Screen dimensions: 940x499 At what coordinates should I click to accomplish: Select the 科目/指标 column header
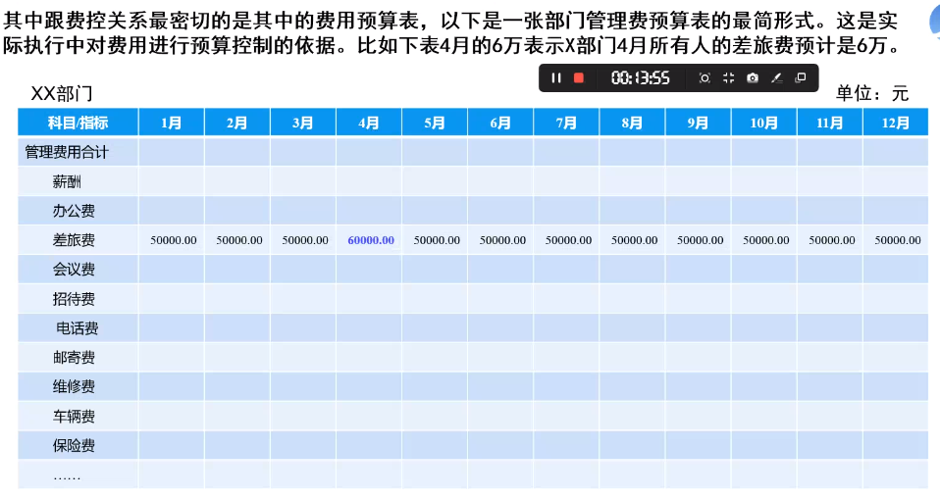tap(78, 123)
